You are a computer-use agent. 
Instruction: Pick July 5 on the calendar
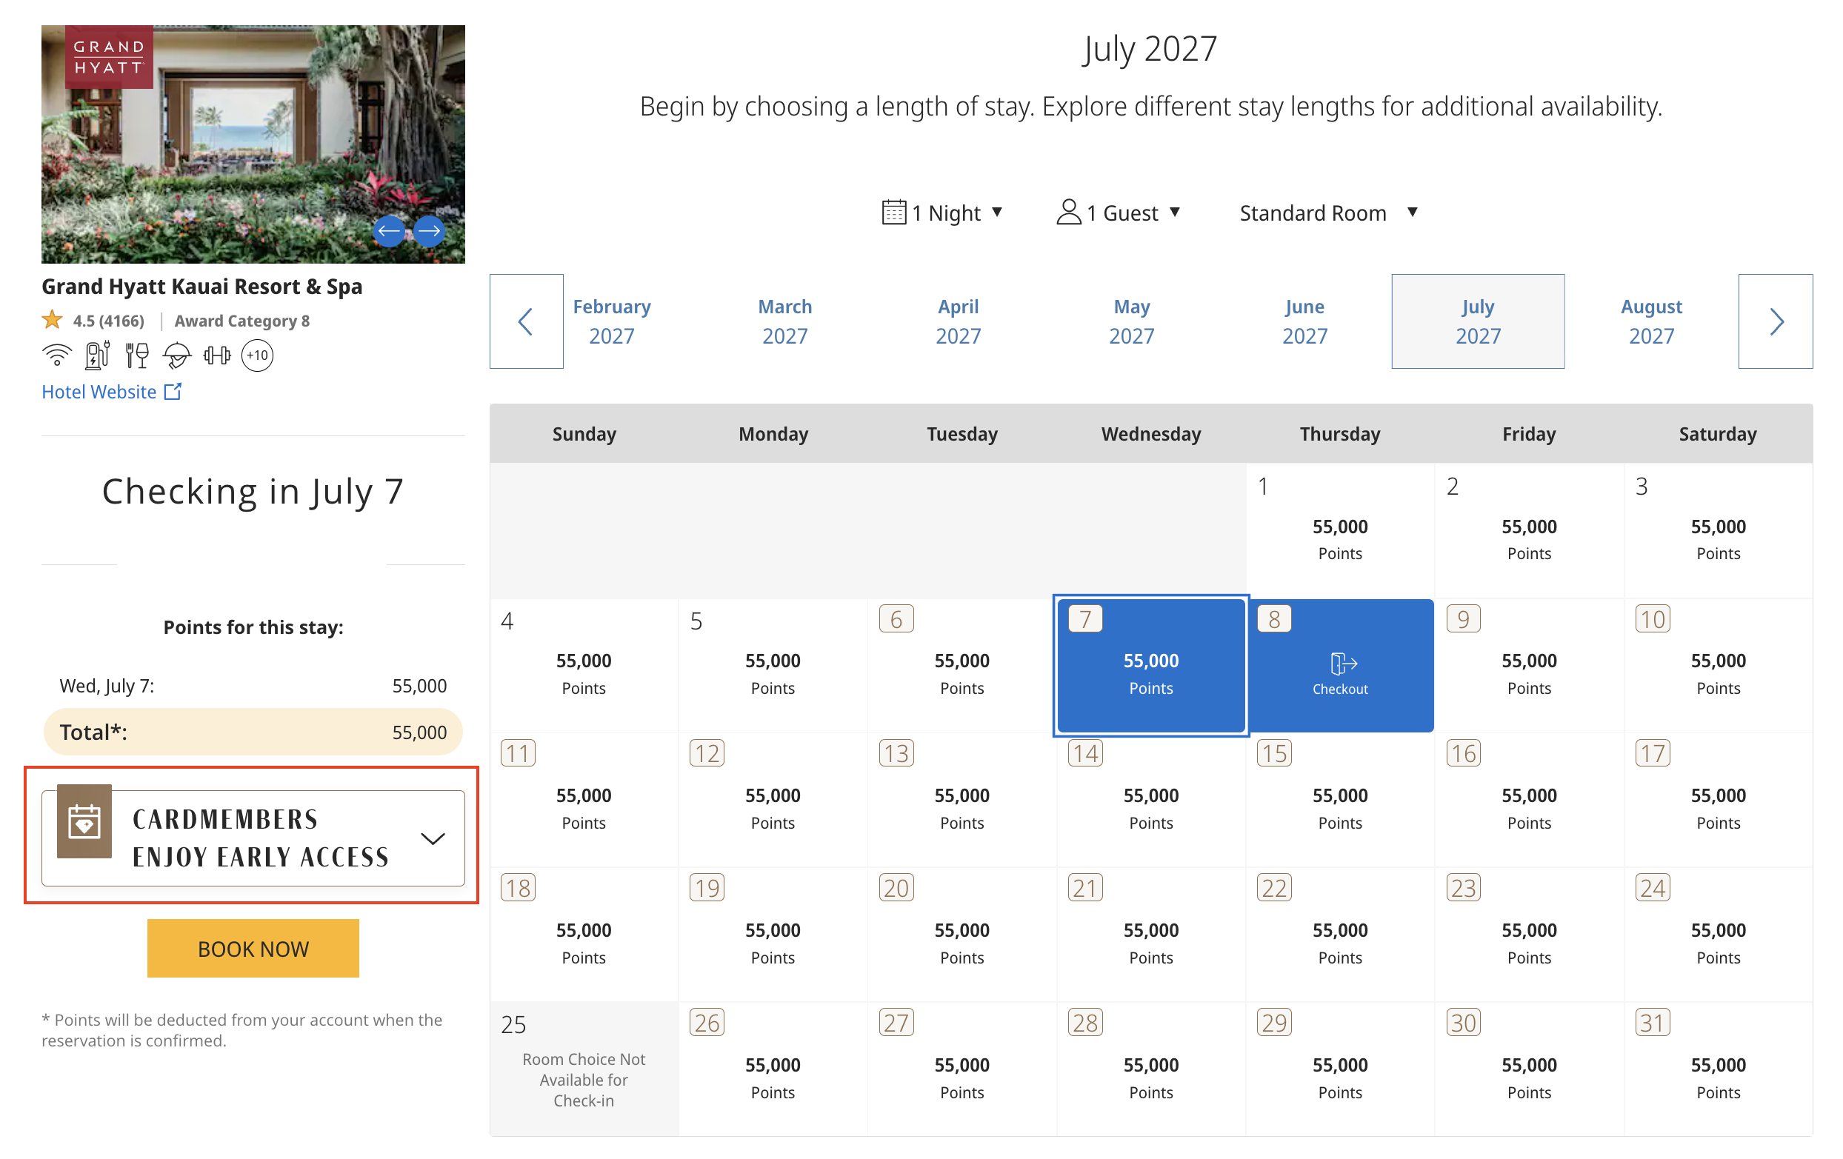click(x=773, y=665)
